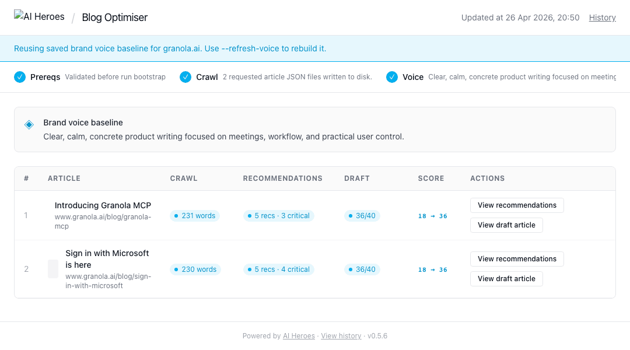Click the 231 words crawl badge
Image resolution: width=630 pixels, height=350 pixels.
194,216
